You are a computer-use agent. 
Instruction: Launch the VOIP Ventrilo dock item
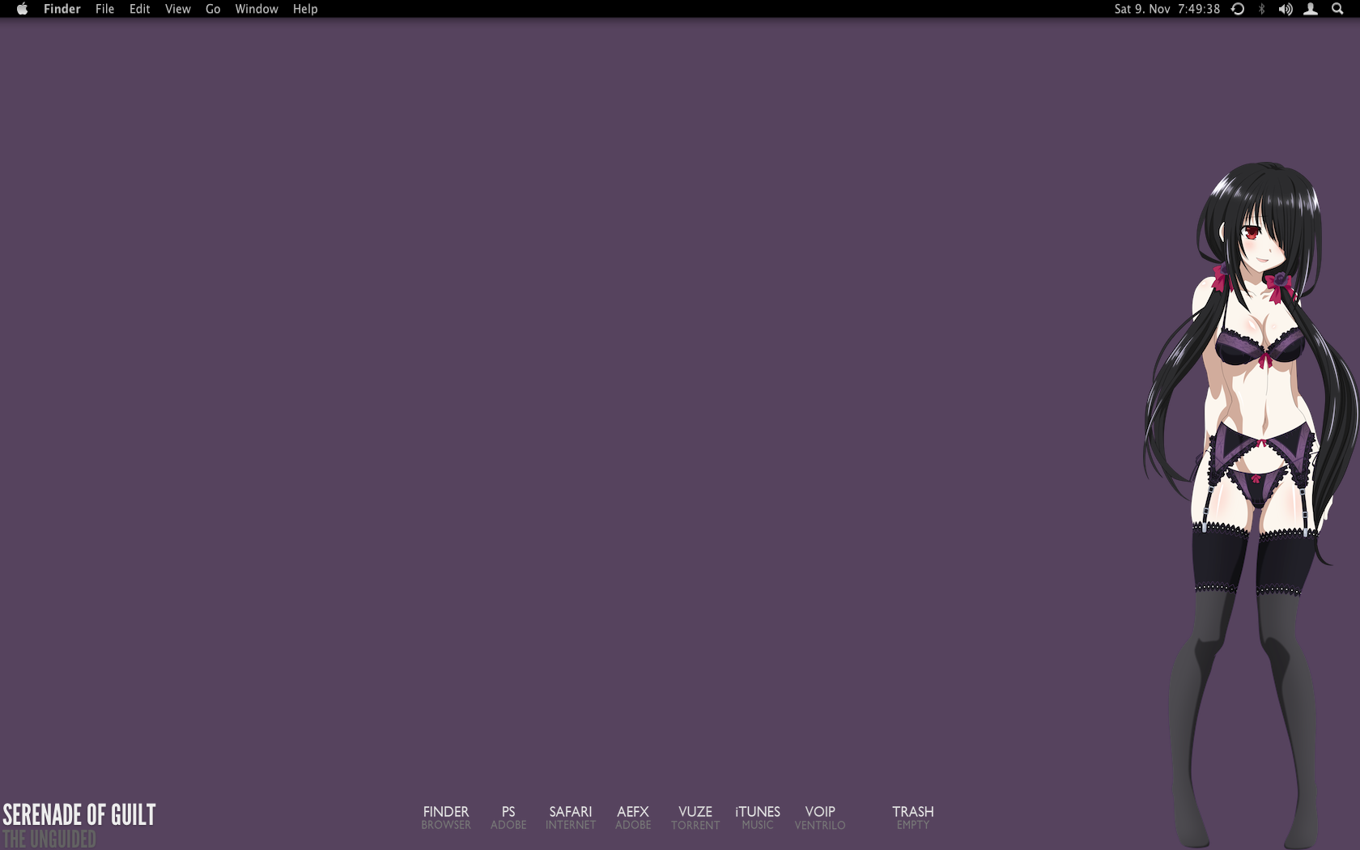coord(820,817)
